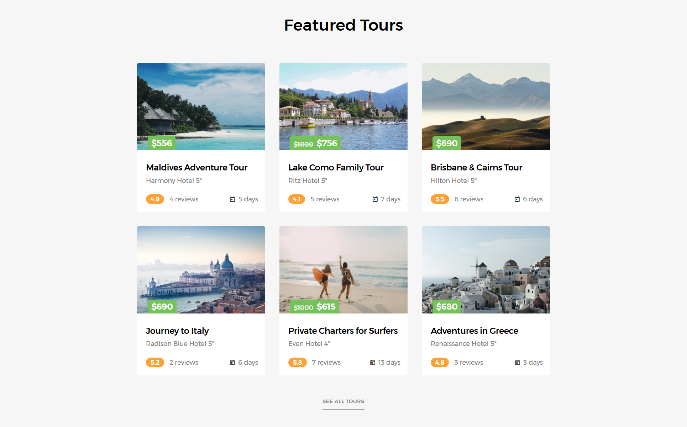Click the $680 green price label
This screenshot has height=427, width=687.
pos(447,307)
